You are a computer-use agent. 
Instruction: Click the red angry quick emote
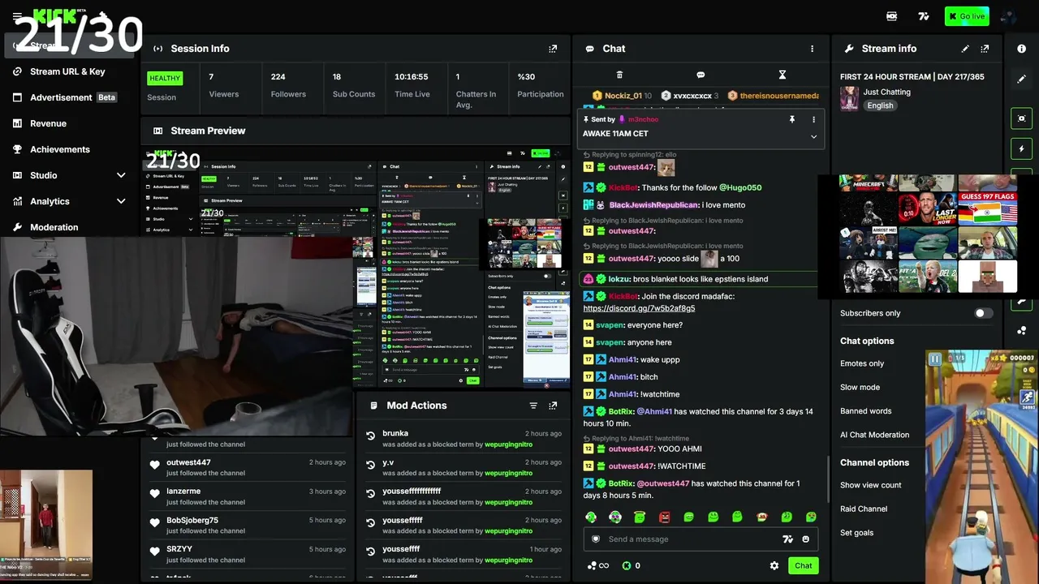664,517
